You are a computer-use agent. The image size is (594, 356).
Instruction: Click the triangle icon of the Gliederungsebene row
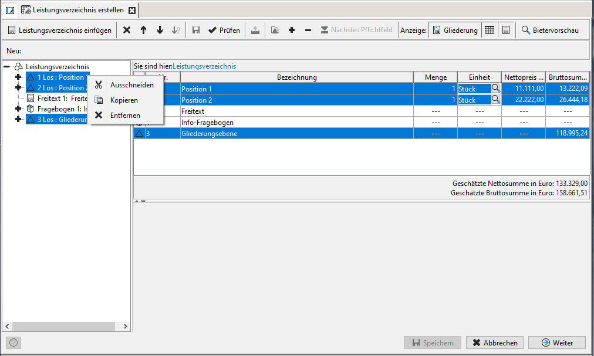pos(139,133)
